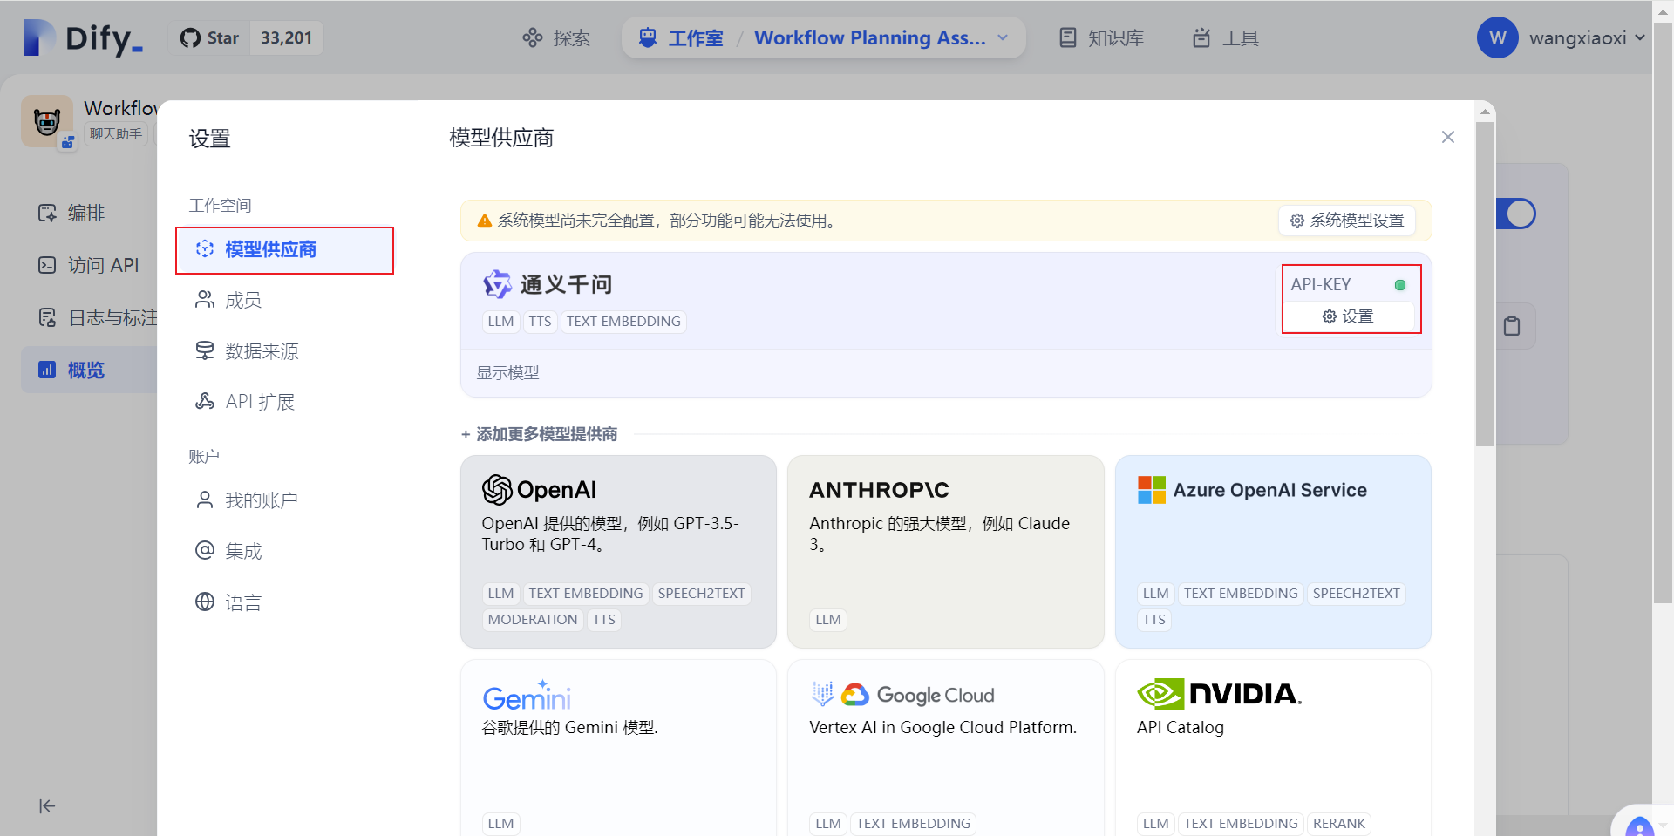Click the 成员 people icon
The height and width of the screenshot is (836, 1674).
tap(205, 300)
